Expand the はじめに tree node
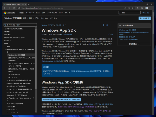This screenshot has width=156, height=117. pos(4,35)
